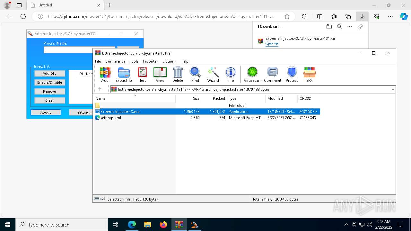Click Add DLL in Extreme Injector
411x231 pixels.
[49, 73]
